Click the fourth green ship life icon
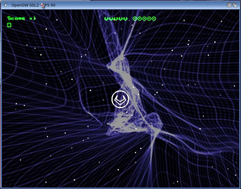The width and height of the screenshot is (241, 189). click(120, 19)
